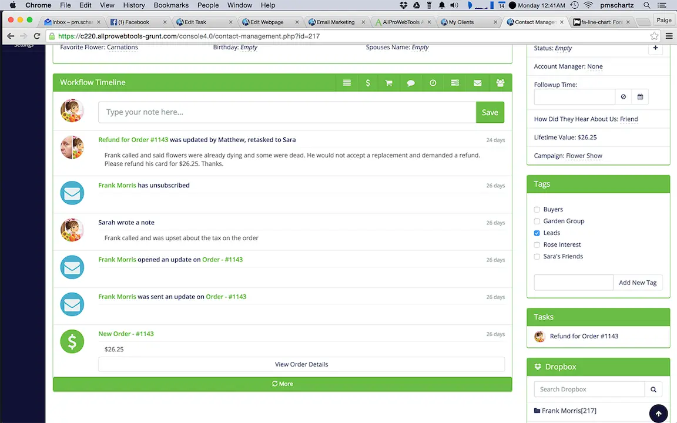Click the group people filter icon
Screen dimensions: 677x423
pos(500,82)
